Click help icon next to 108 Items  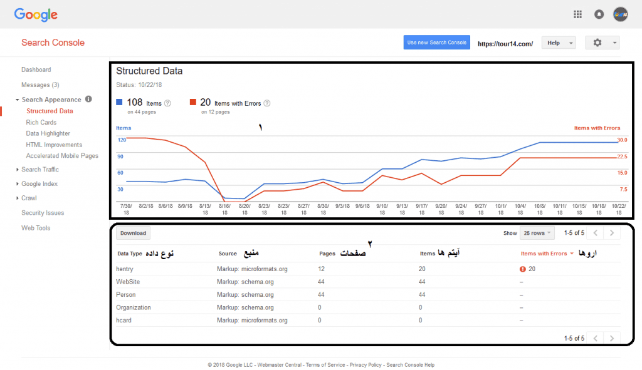point(167,103)
